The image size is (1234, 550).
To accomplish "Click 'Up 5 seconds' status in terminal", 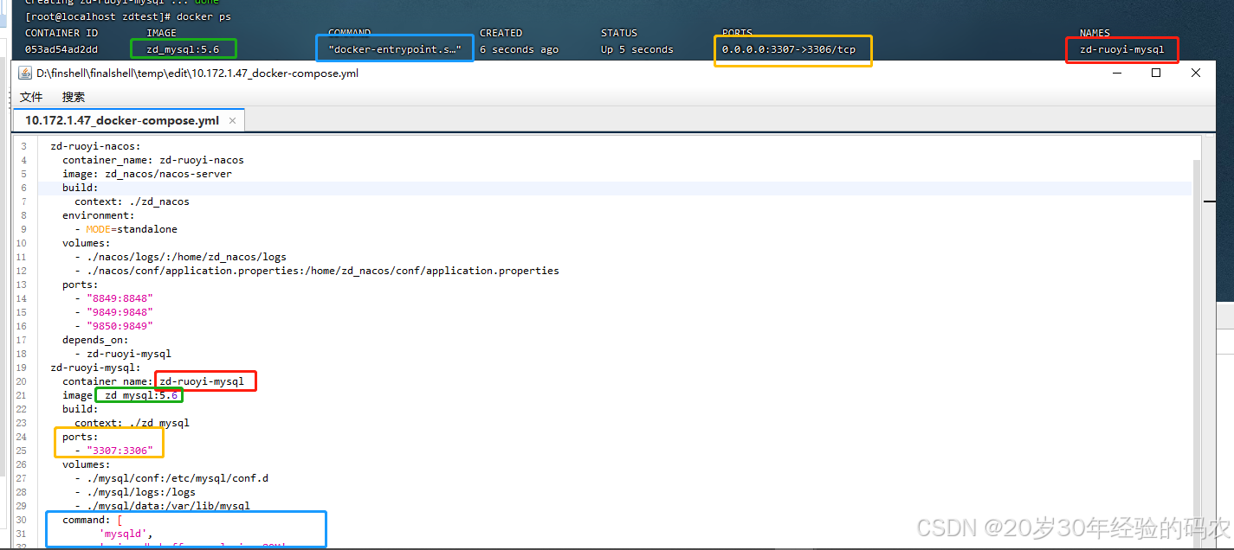I will click(x=637, y=49).
